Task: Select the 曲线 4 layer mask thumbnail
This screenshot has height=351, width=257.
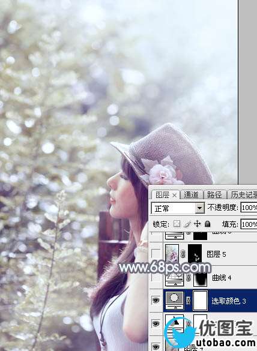Action: tap(200, 278)
